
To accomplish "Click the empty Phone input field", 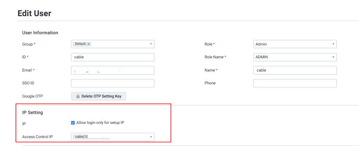I will (295, 83).
